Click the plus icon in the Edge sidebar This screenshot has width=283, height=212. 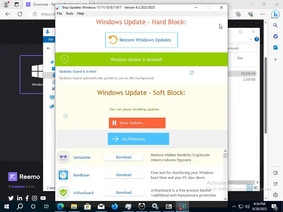click(275, 60)
